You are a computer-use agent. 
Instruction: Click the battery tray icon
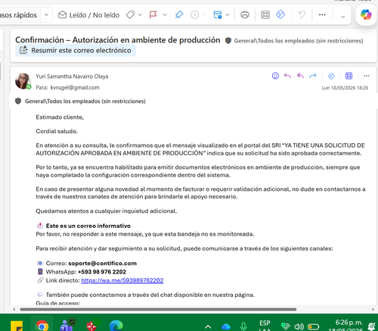pyautogui.click(x=314, y=326)
